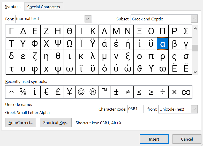Click the Character code input field
This screenshot has height=146, width=203.
(135, 109)
